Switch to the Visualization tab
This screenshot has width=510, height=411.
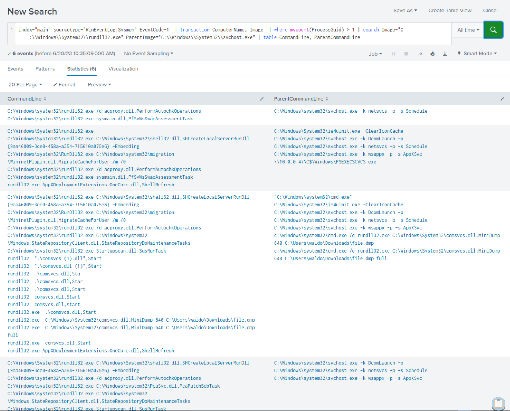tap(123, 69)
